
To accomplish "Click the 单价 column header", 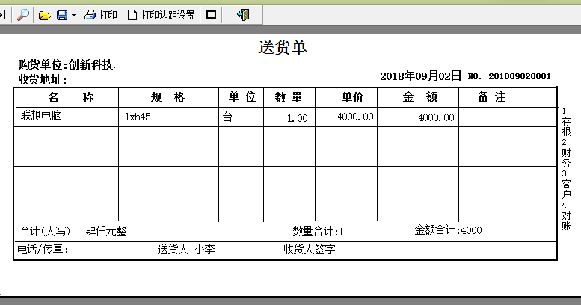I will [x=352, y=97].
